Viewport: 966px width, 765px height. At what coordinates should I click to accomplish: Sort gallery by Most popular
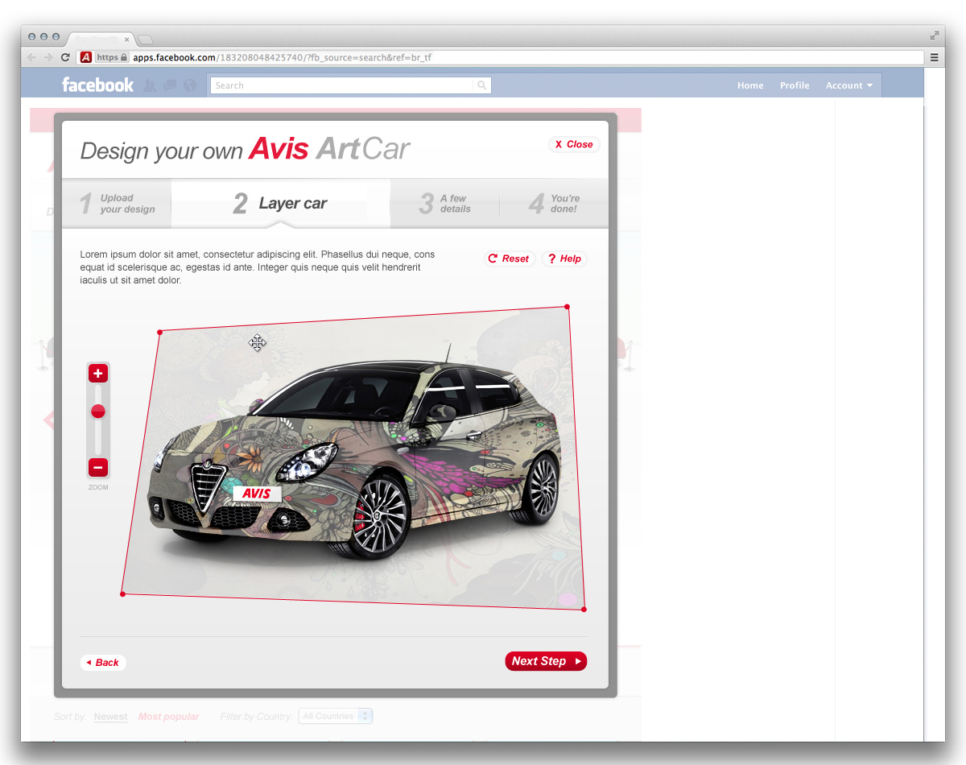[x=169, y=717]
